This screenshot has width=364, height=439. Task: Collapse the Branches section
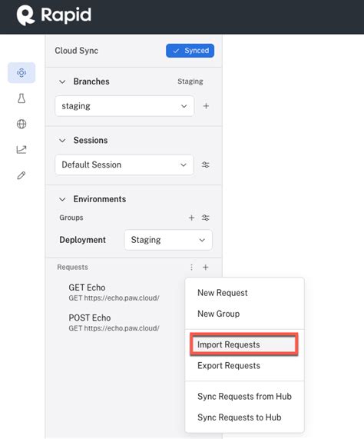(62, 81)
